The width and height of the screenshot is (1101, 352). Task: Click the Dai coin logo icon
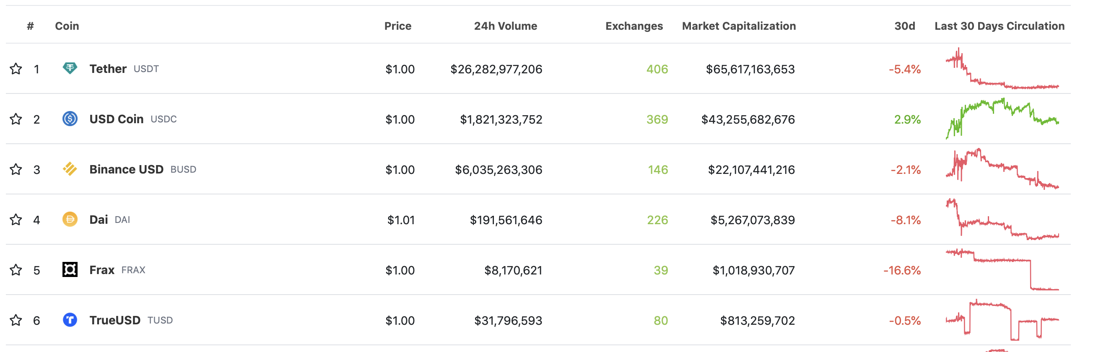coord(70,220)
